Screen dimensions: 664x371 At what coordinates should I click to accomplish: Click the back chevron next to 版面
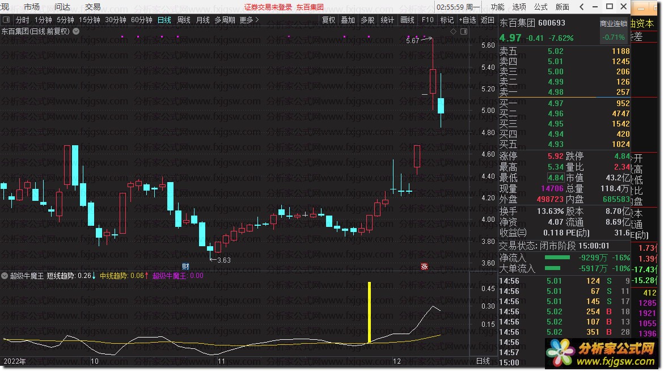(581, 7)
